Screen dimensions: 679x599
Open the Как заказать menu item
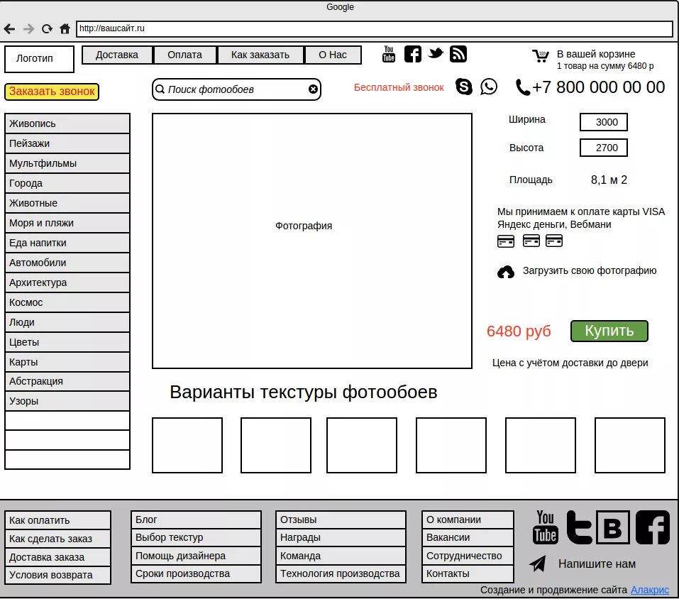[x=260, y=55]
